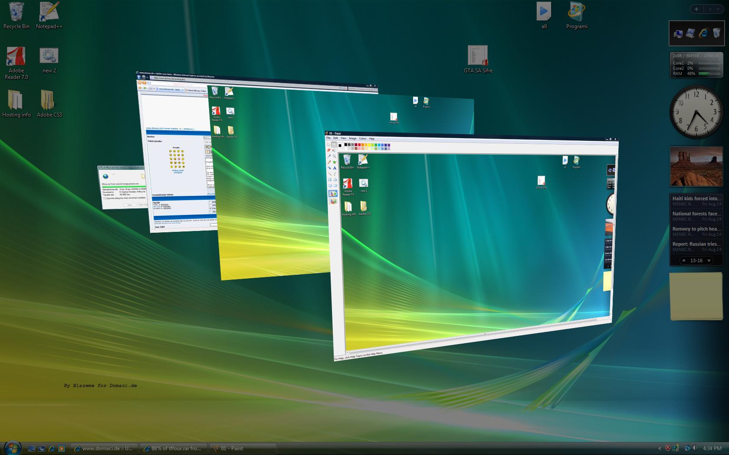Enable opaque selection option in Paint toolbox
The image size is (729, 455).
[333, 193]
